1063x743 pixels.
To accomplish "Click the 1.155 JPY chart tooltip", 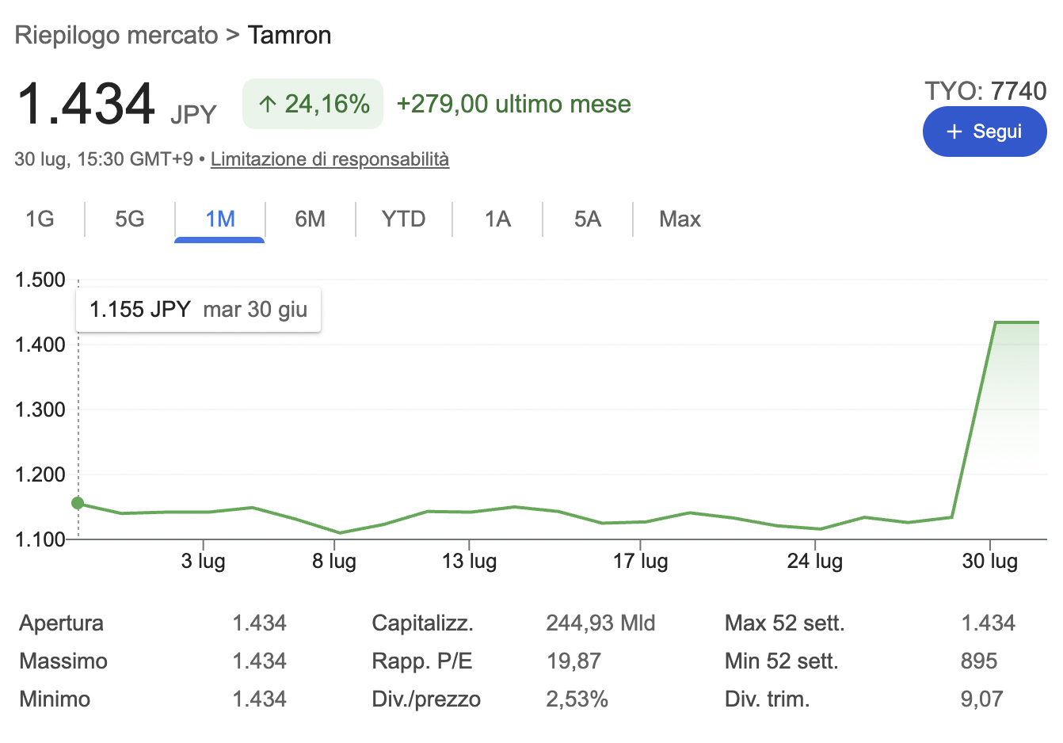I will coord(198,310).
